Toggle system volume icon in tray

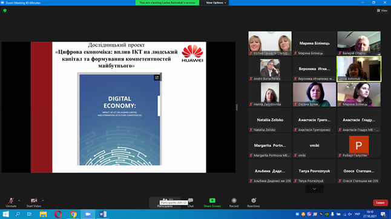click(350, 214)
